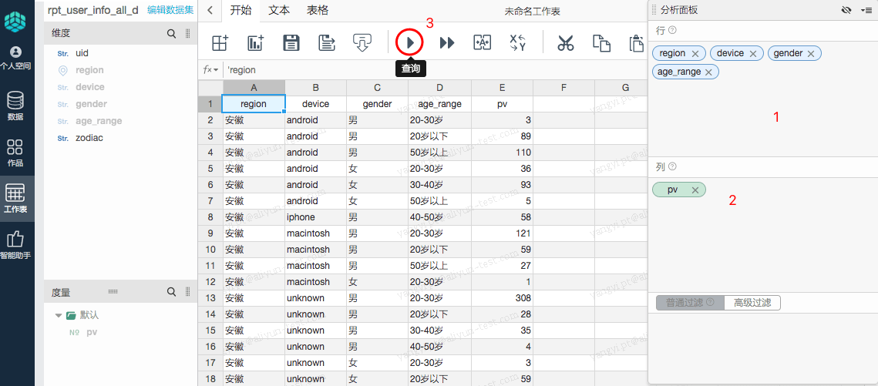This screenshot has width=878, height=386.
Task: Remove region pill from rows
Action: click(x=695, y=54)
